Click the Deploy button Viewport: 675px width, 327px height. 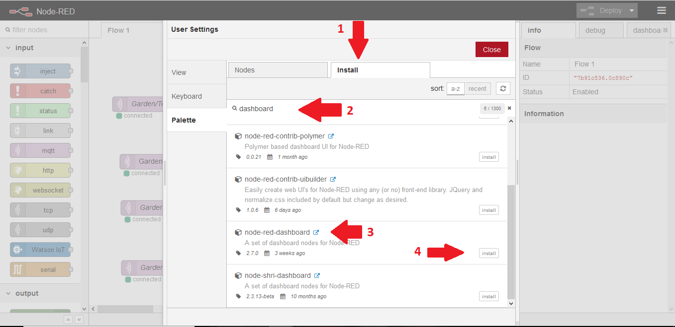point(601,10)
